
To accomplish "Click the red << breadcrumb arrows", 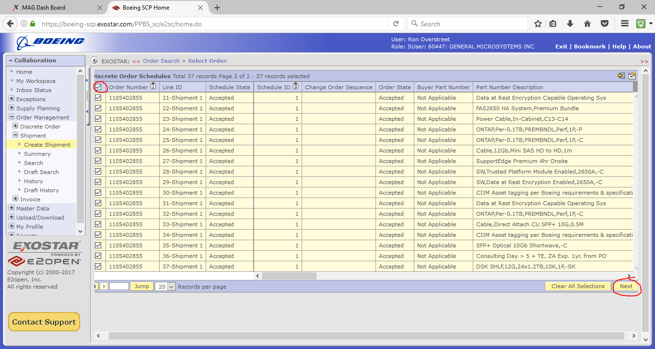I will [x=136, y=61].
